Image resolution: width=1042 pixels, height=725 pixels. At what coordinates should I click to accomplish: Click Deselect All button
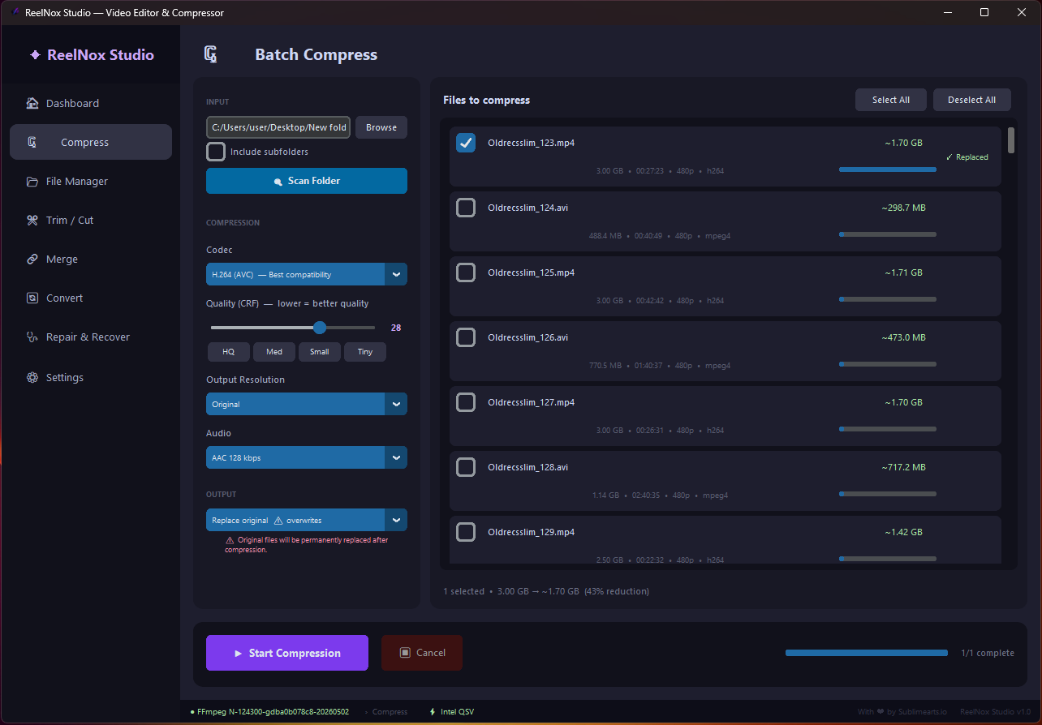click(x=972, y=100)
